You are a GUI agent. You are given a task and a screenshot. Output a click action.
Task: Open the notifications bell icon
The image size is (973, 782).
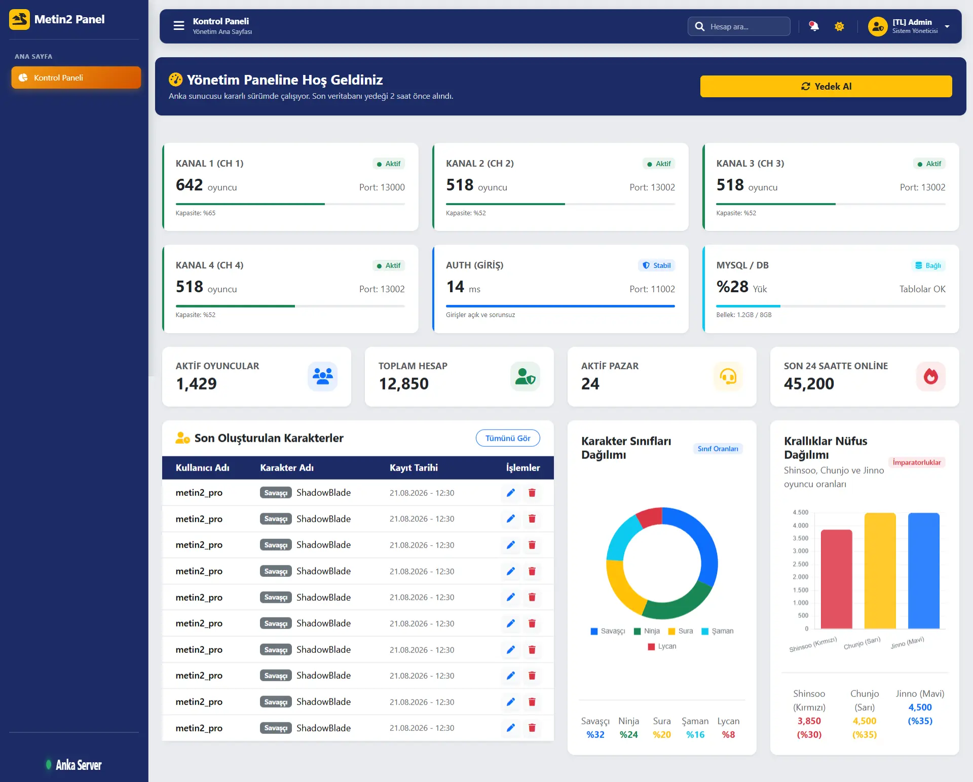(814, 26)
